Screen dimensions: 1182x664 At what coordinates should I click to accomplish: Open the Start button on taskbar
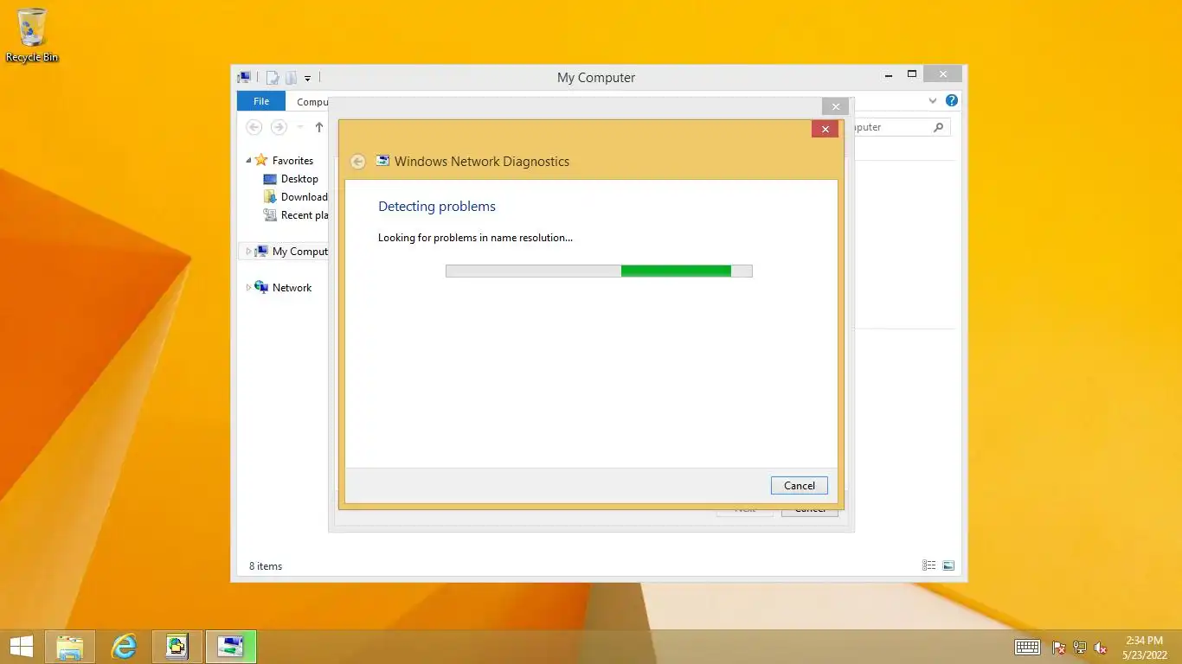[x=21, y=647]
